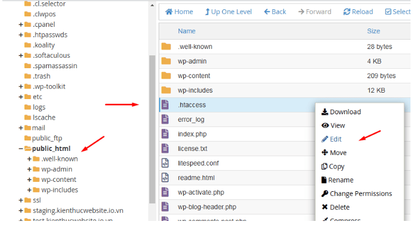Expand the .htpasswds folder in the tree
This screenshot has width=414, height=225.
(20, 35)
